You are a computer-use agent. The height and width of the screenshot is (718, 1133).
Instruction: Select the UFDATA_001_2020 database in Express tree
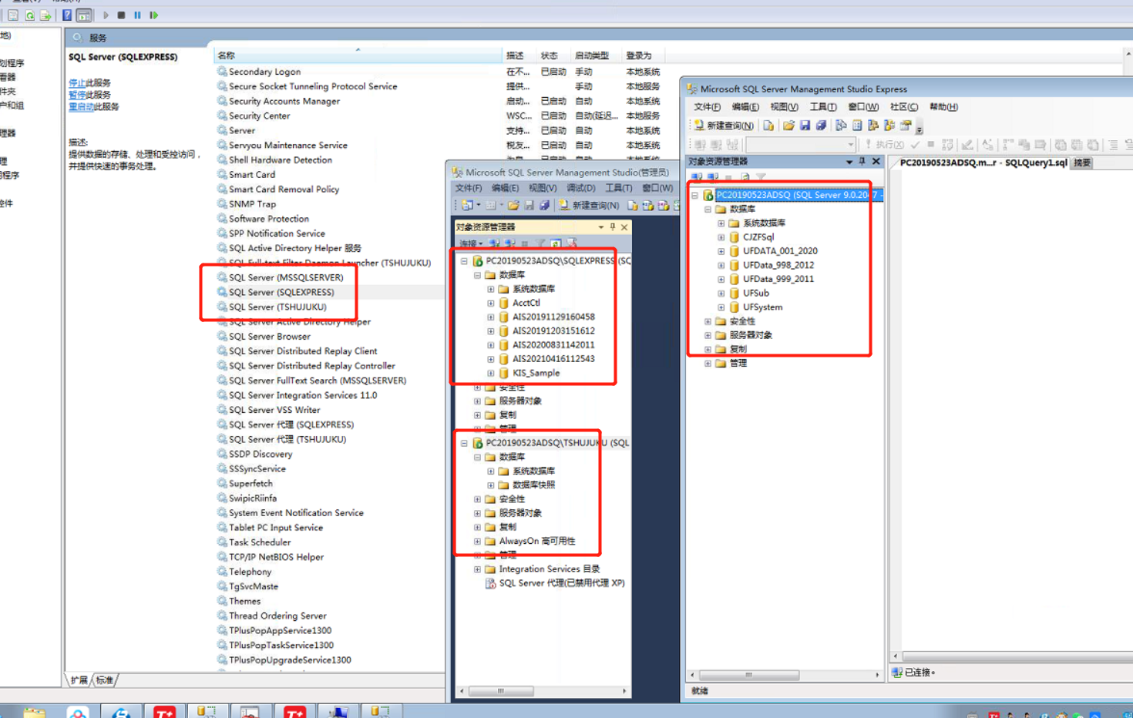pos(780,251)
